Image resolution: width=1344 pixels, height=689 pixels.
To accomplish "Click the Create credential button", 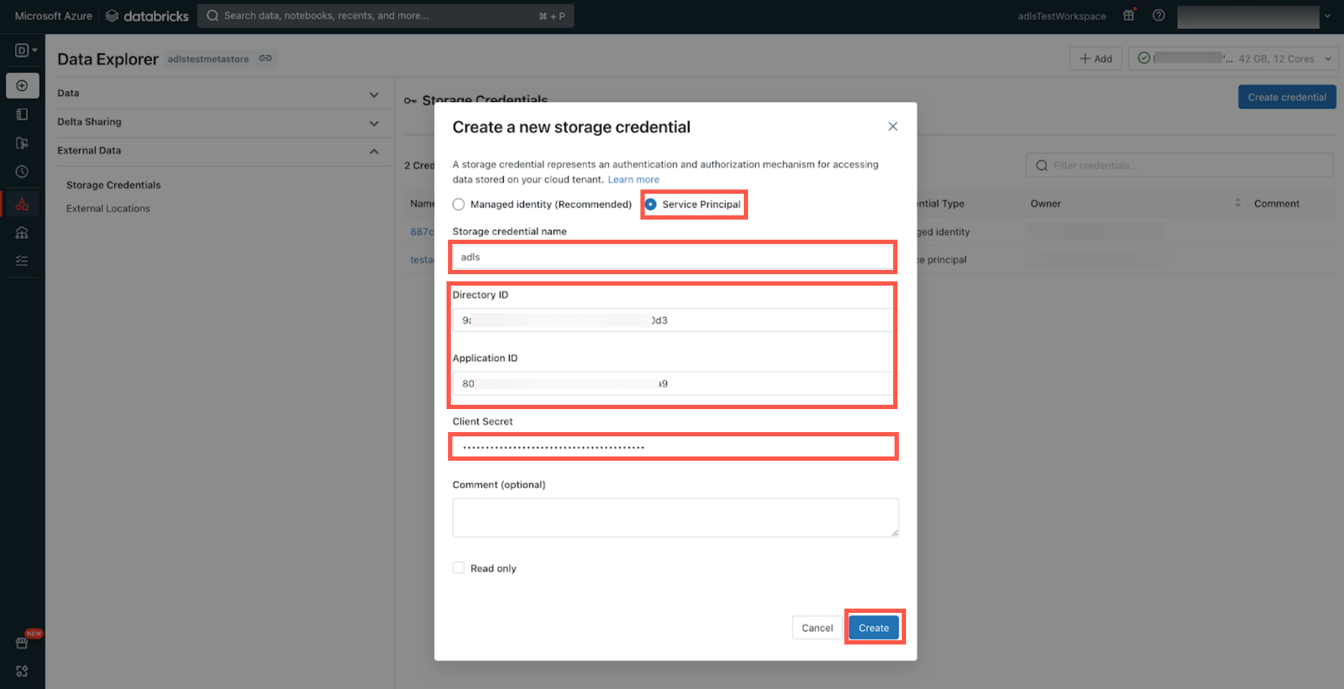I will (1287, 97).
